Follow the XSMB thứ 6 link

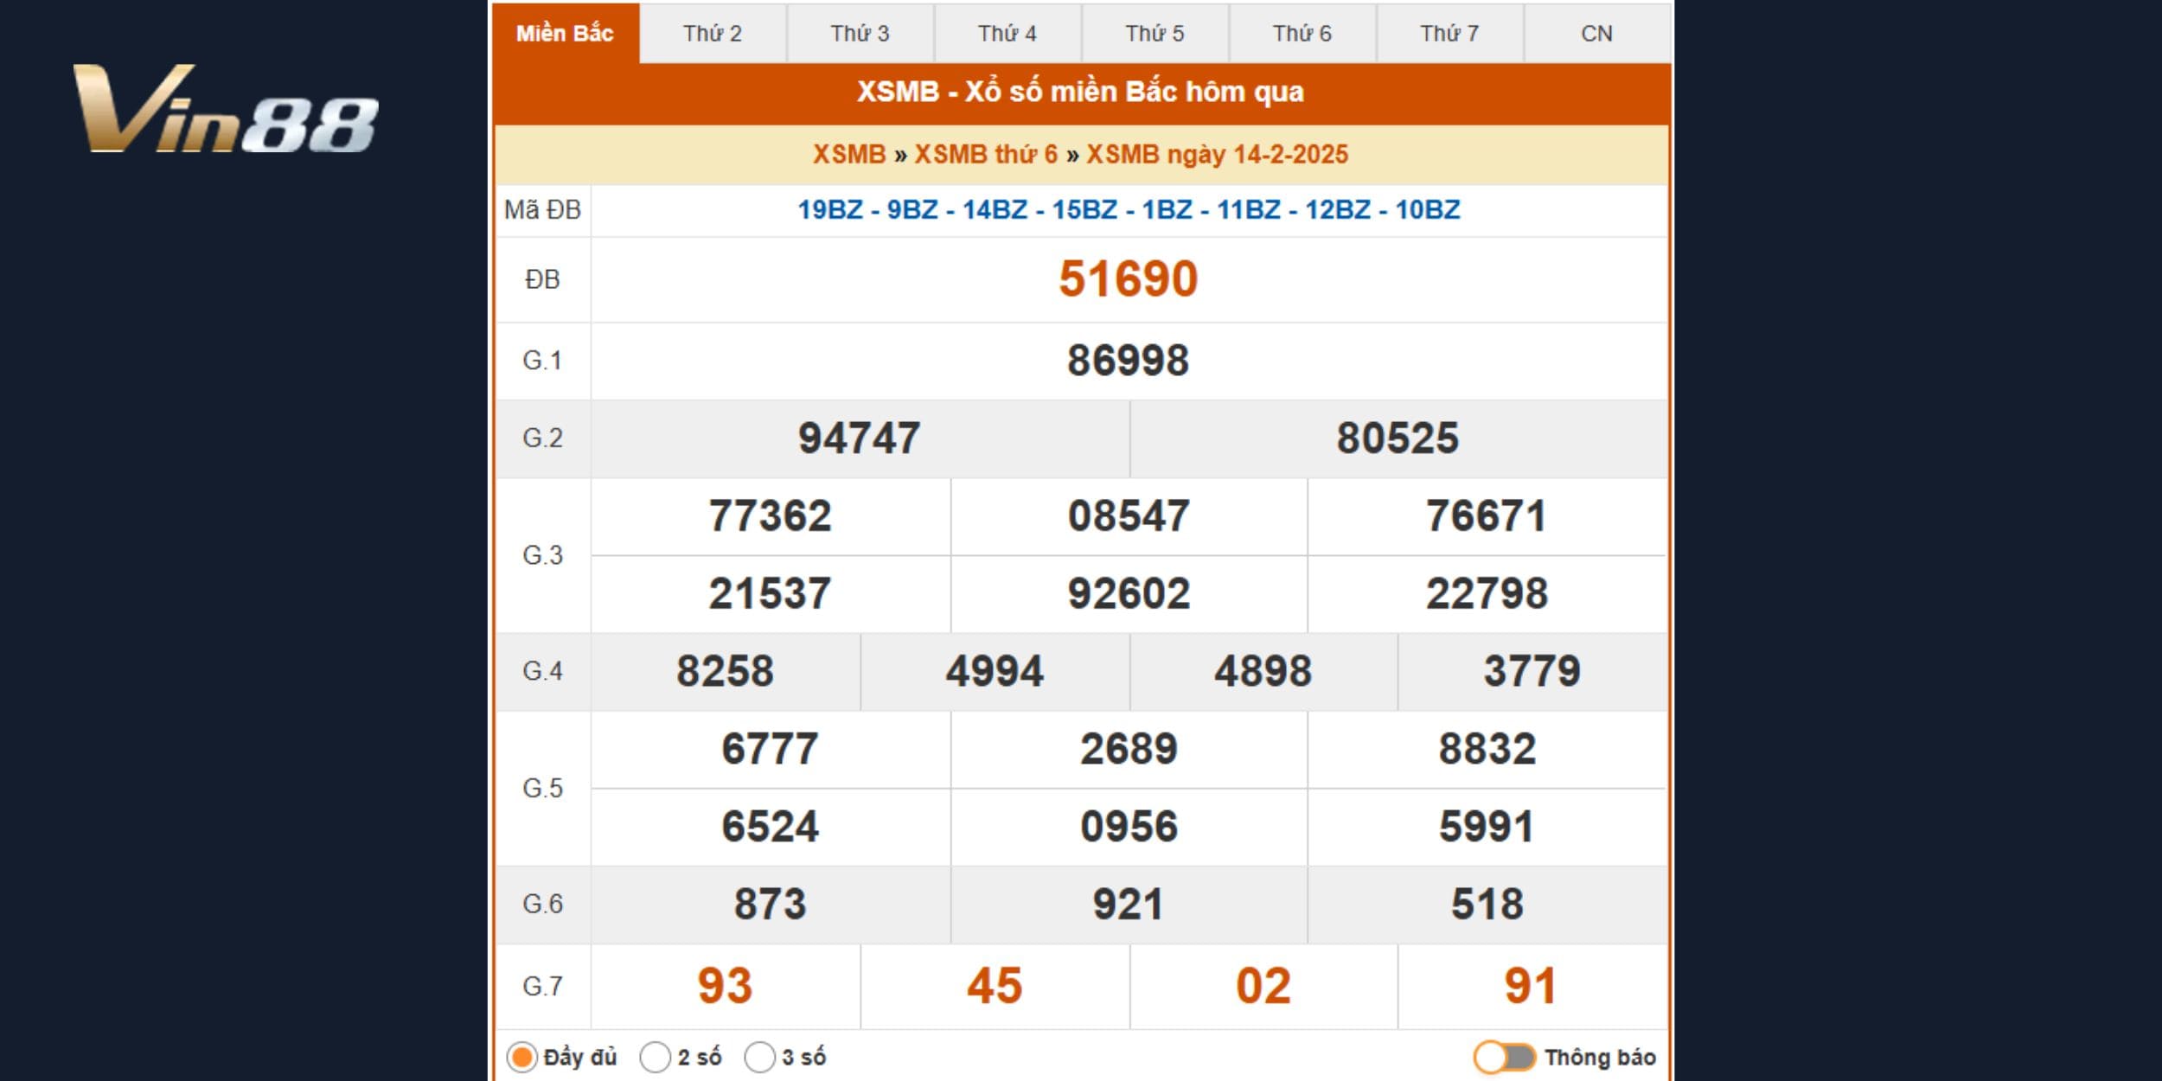(x=986, y=155)
